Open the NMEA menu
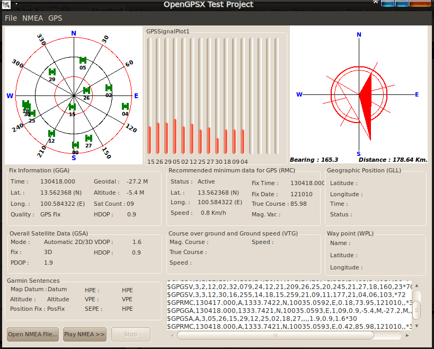This screenshot has width=434, height=349. point(32,18)
